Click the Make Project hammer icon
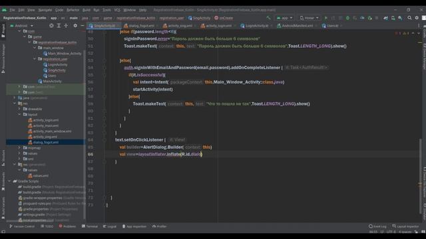This screenshot has height=239, width=426. (x=268, y=18)
